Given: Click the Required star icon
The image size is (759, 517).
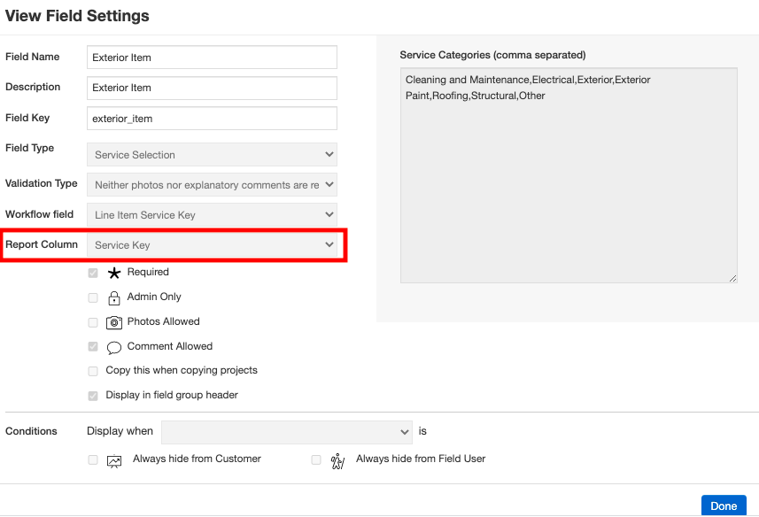Looking at the screenshot, I should (113, 273).
